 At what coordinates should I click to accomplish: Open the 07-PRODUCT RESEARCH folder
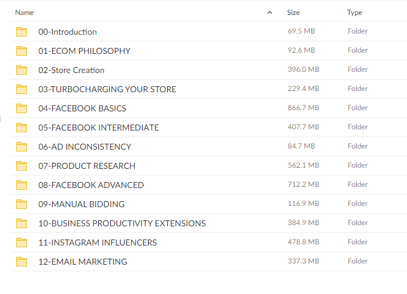click(x=87, y=166)
